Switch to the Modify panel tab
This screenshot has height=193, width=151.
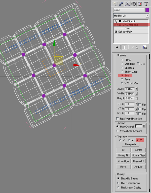(121, 4)
